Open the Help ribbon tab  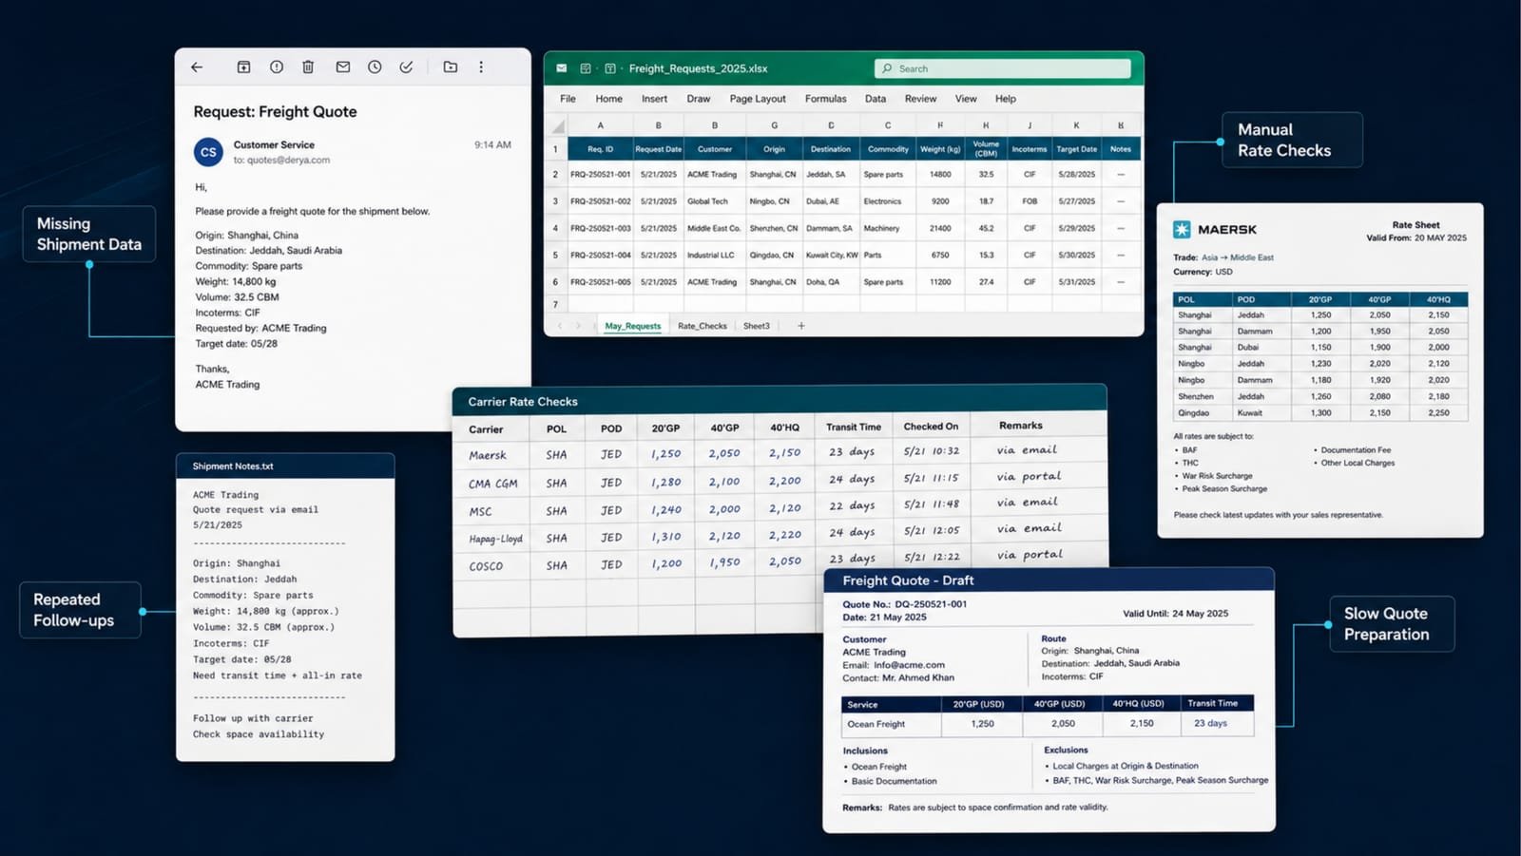tap(1006, 99)
